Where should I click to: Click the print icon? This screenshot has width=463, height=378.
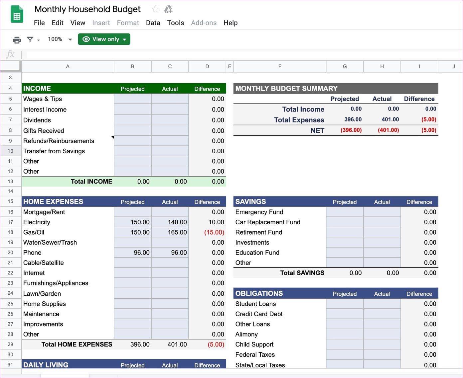click(17, 40)
